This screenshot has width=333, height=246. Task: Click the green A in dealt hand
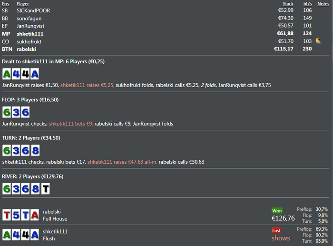coord(7,74)
